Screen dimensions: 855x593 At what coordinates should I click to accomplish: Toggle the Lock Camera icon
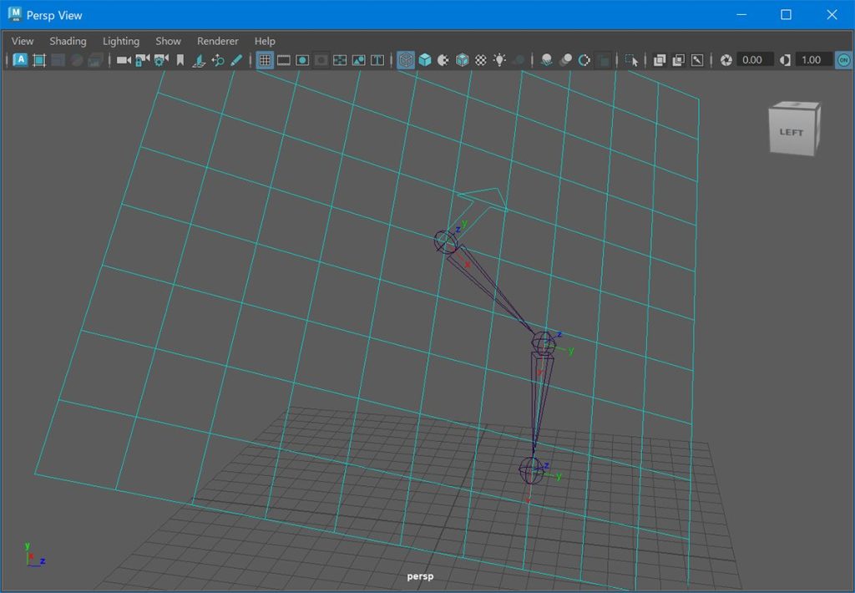click(x=142, y=60)
